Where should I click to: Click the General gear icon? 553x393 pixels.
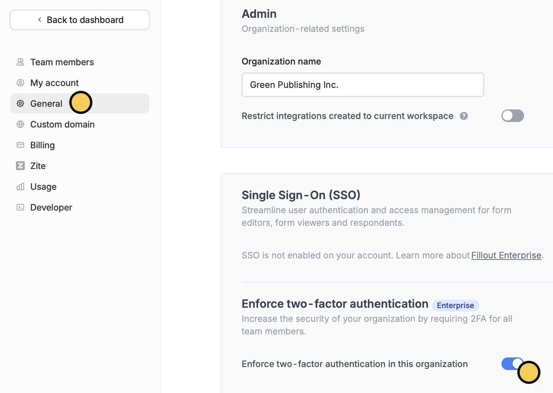(20, 103)
